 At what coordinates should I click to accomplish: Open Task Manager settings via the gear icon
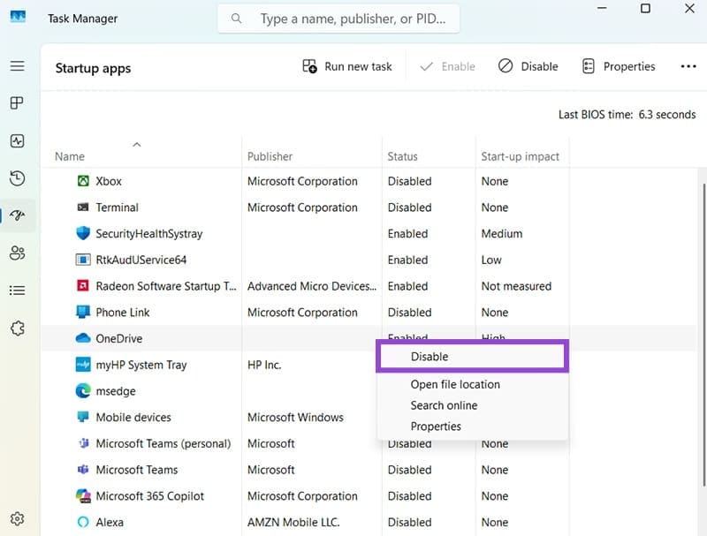19,518
